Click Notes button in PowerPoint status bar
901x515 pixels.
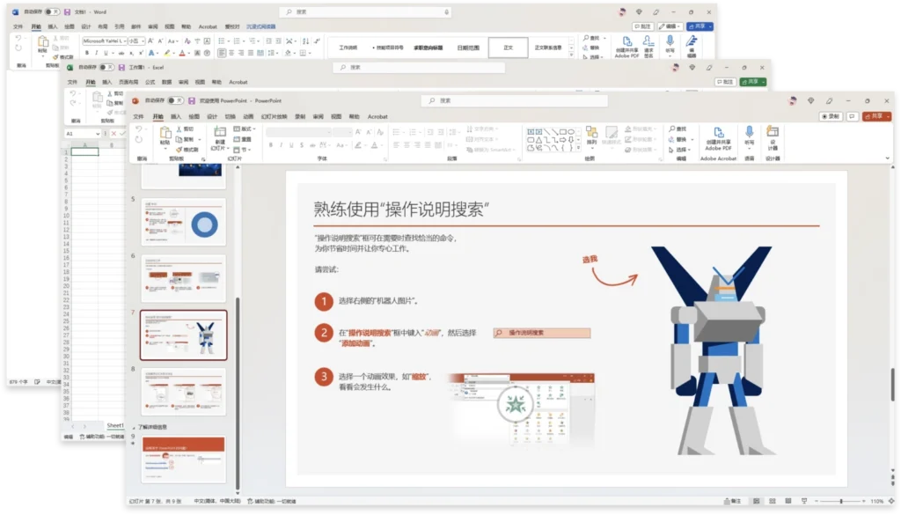pyautogui.click(x=733, y=501)
